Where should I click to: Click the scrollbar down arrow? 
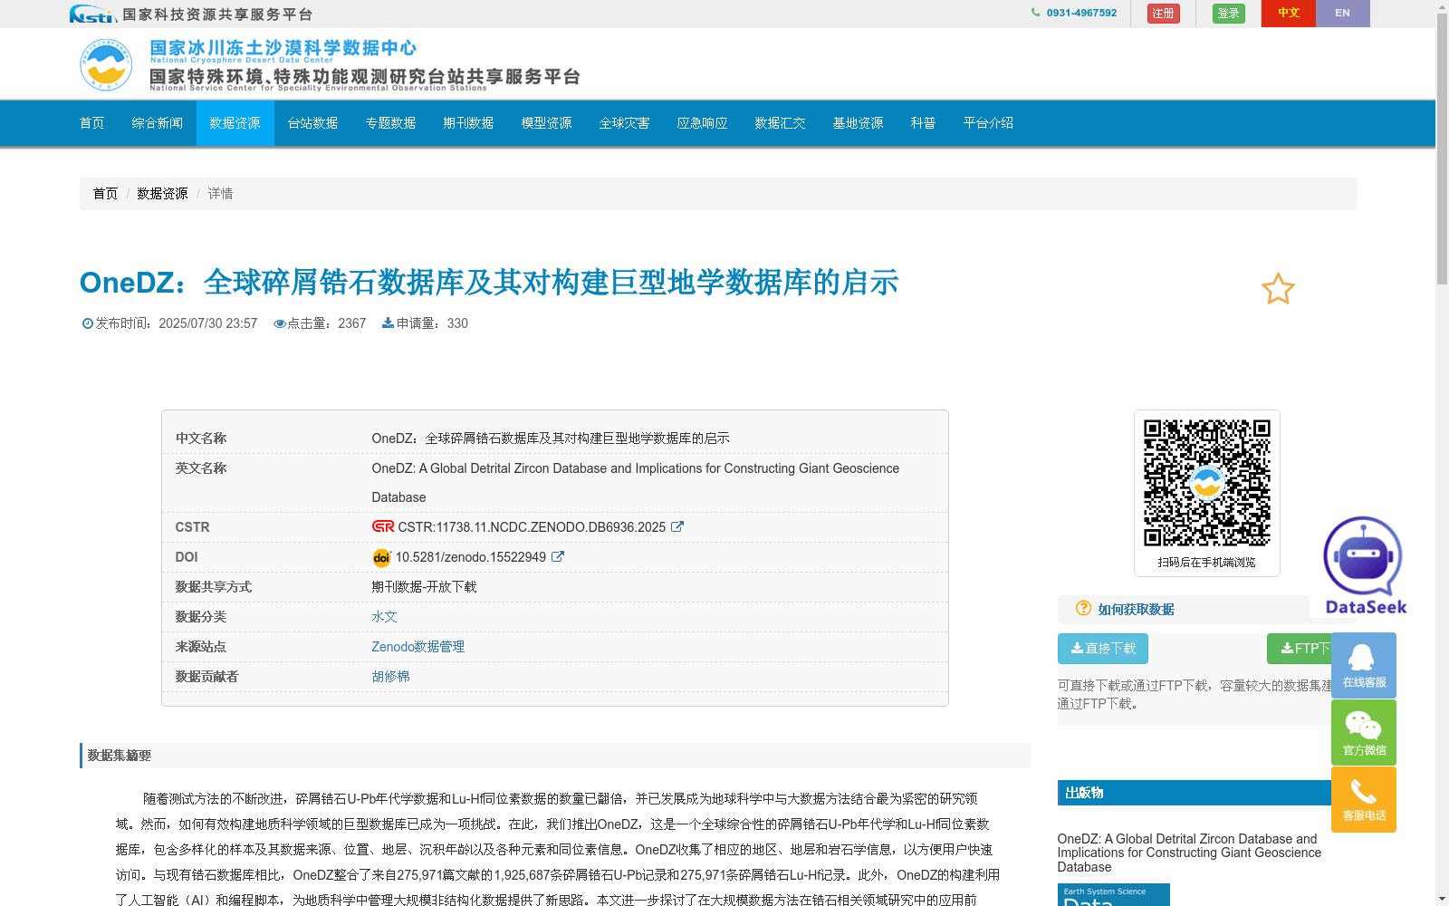point(1442,899)
